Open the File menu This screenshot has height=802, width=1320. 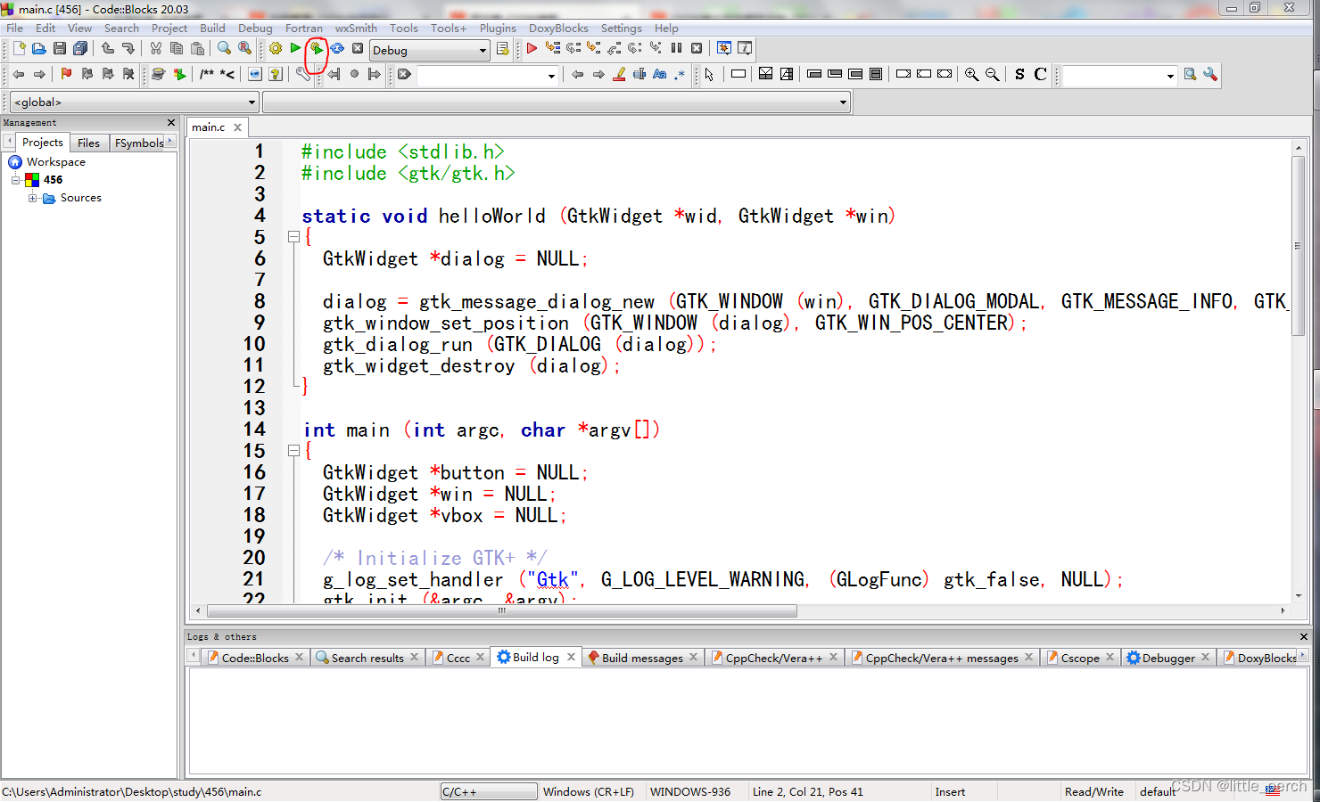14,29
